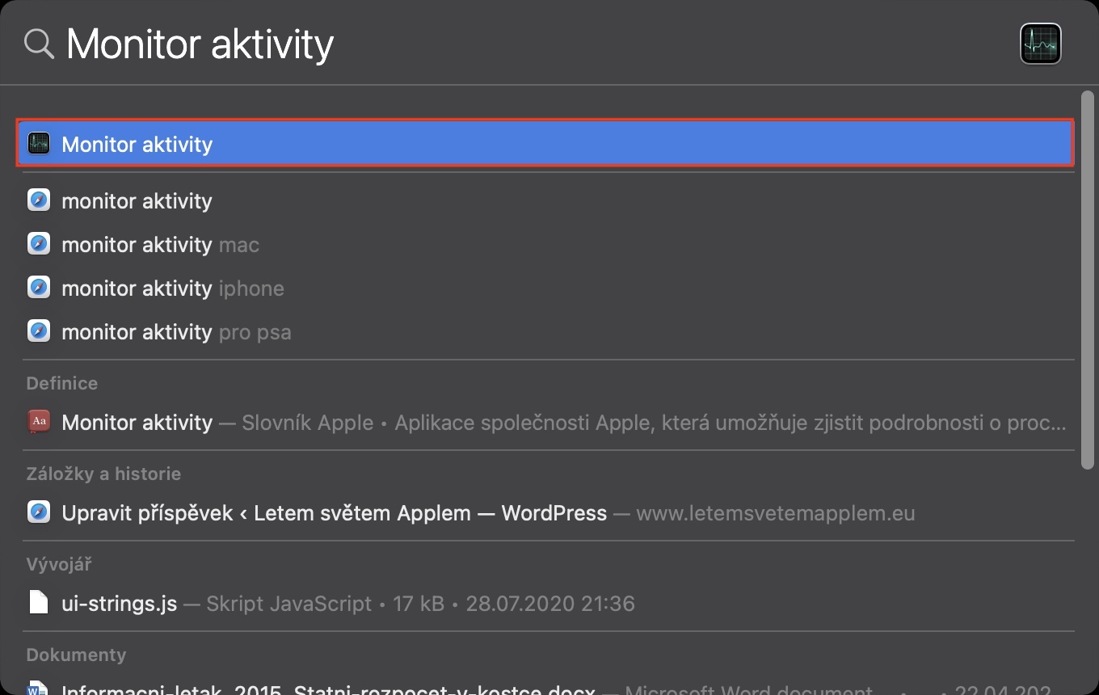Open the Monitor aktivity dictionary definition
Screen dimensions: 1099x695
coord(485,422)
